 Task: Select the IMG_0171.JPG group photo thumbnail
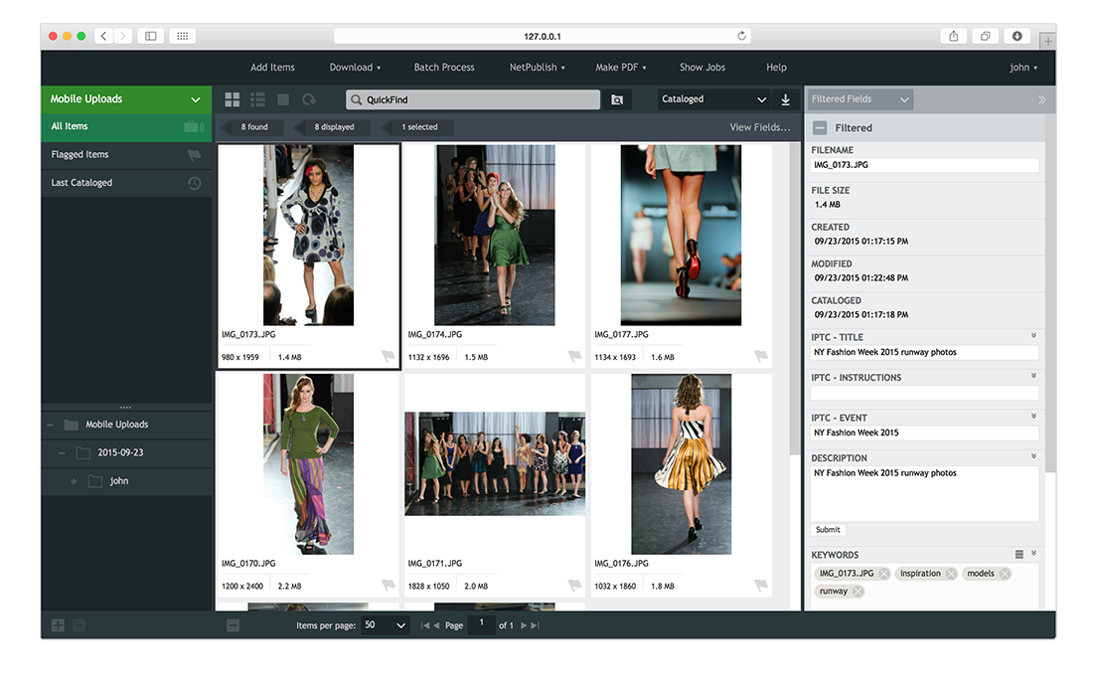tap(495, 463)
